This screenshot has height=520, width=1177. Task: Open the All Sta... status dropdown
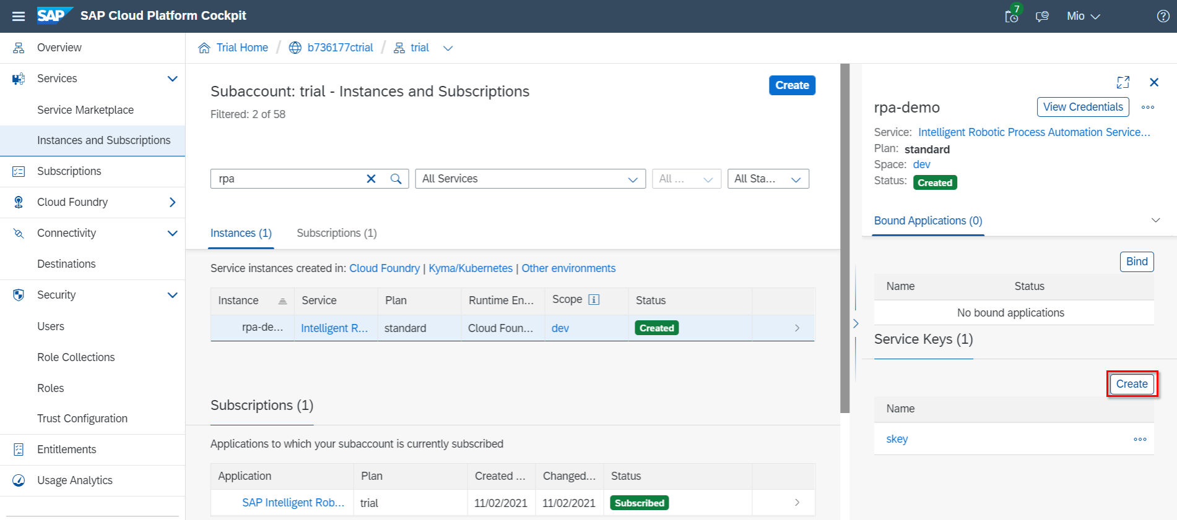[768, 179]
